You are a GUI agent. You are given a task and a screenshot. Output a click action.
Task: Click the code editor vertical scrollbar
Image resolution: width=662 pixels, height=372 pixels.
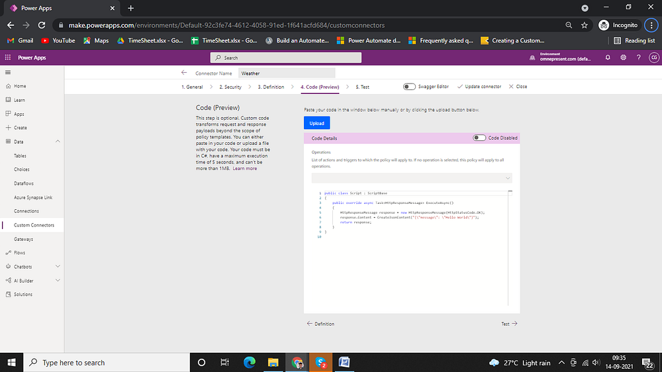[x=510, y=248]
